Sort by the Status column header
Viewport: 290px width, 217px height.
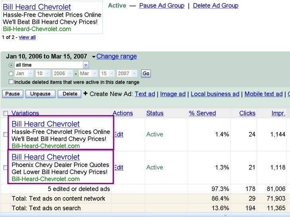click(155, 113)
